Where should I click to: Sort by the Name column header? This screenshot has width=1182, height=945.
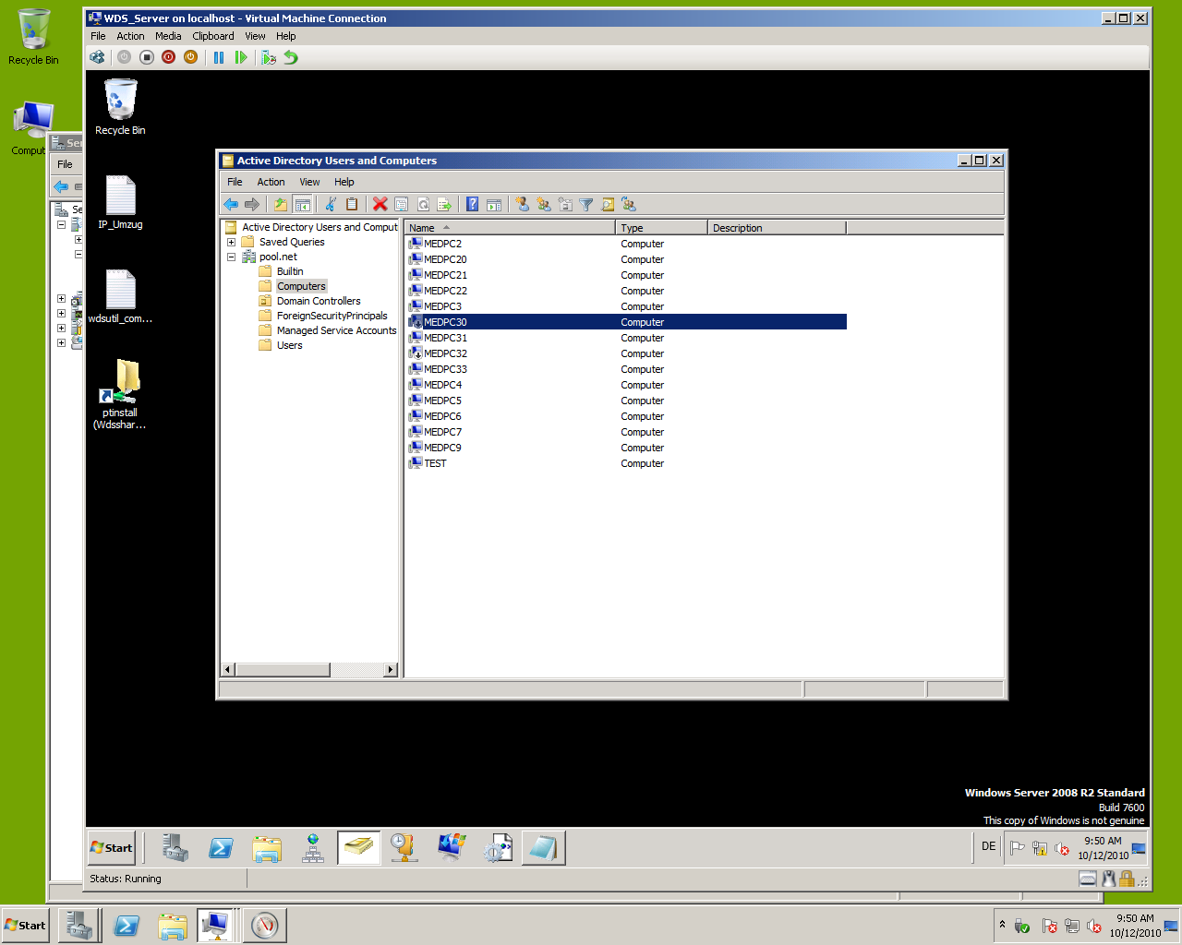pos(510,227)
